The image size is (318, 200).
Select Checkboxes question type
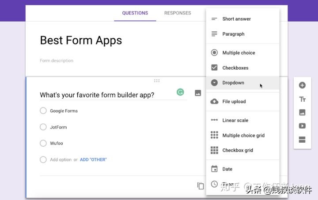pos(242,68)
